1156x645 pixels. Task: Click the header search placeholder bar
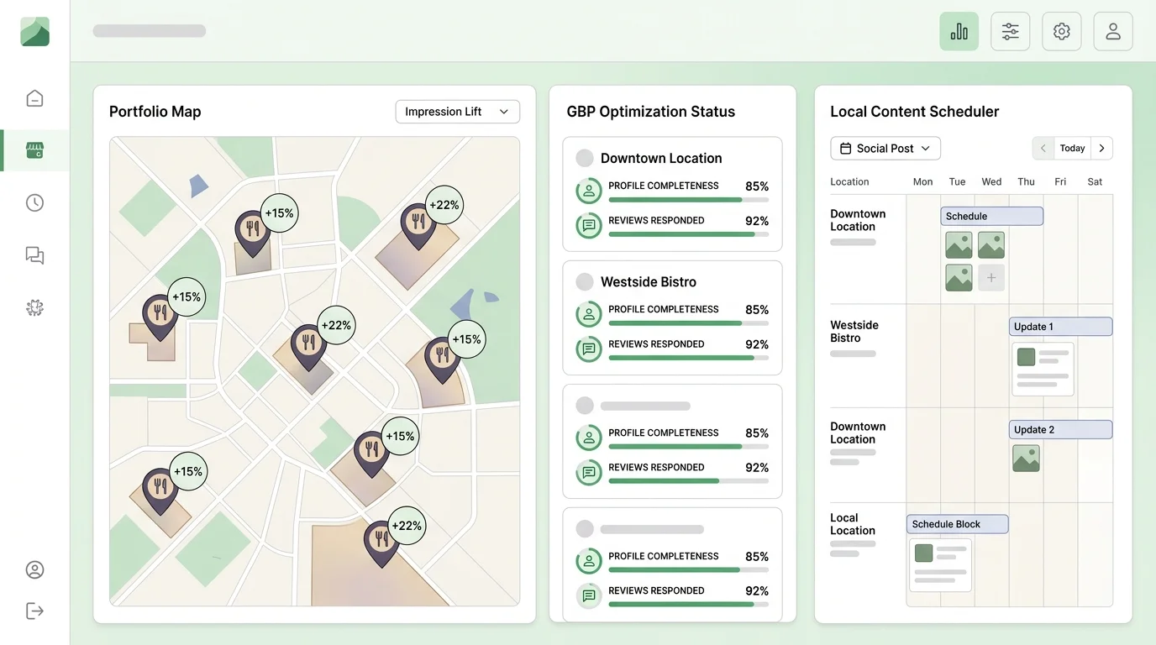point(150,31)
